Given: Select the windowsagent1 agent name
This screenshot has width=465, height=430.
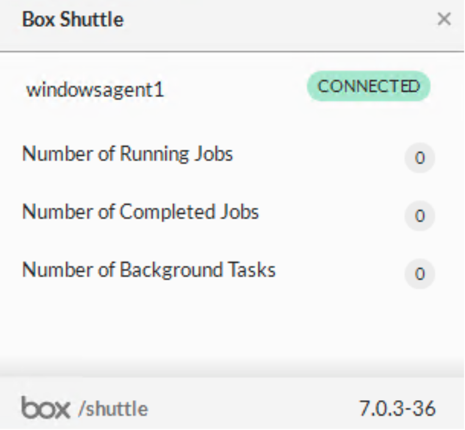Looking at the screenshot, I should tap(95, 90).
